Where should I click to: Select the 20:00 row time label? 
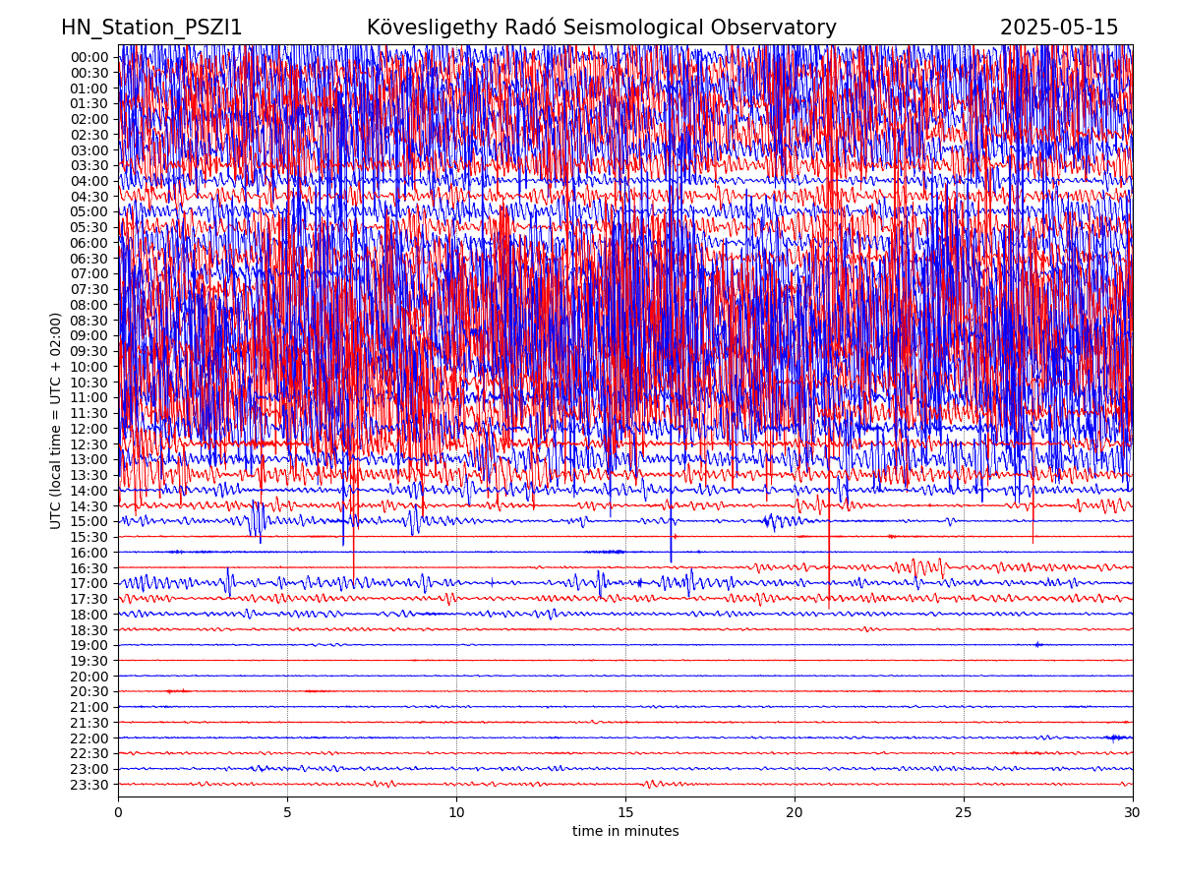(89, 677)
